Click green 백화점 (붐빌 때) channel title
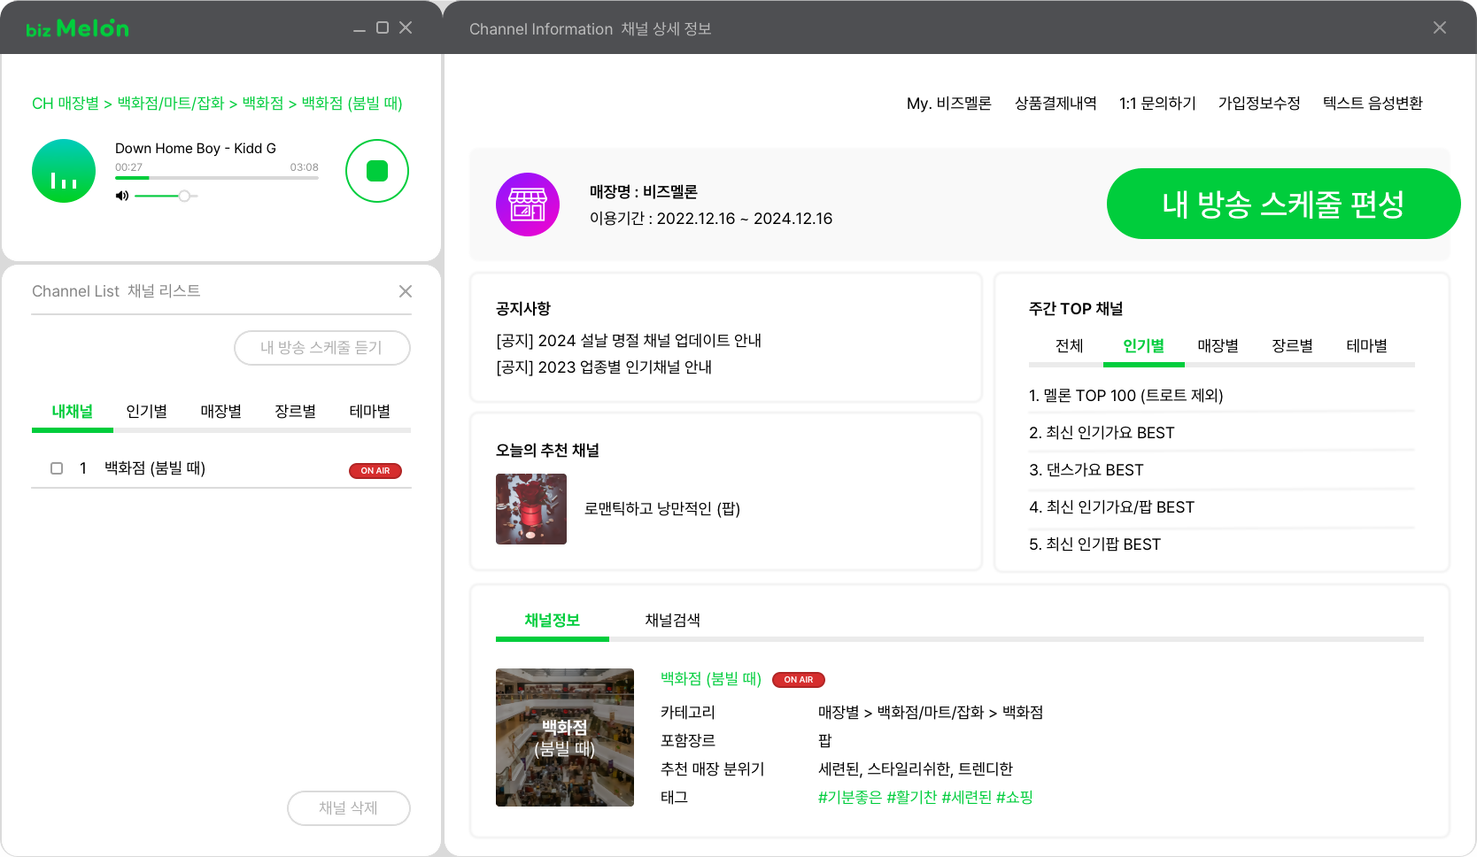 pyautogui.click(x=711, y=679)
